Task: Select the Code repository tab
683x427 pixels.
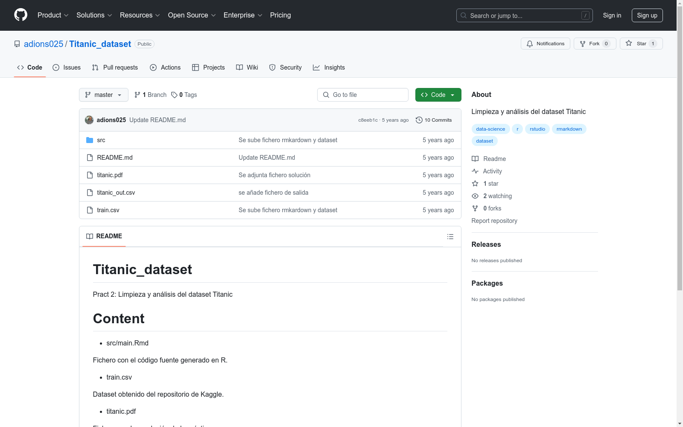Action: point(30,67)
